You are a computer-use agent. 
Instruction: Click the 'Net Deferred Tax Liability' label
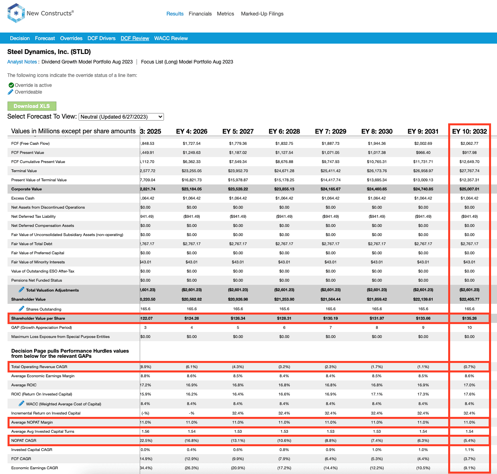point(33,217)
